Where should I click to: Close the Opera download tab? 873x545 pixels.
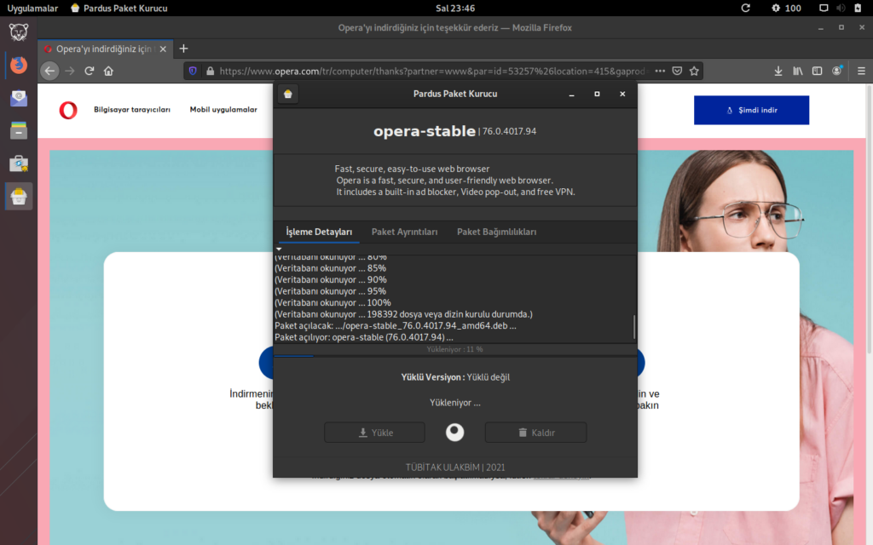tap(163, 49)
